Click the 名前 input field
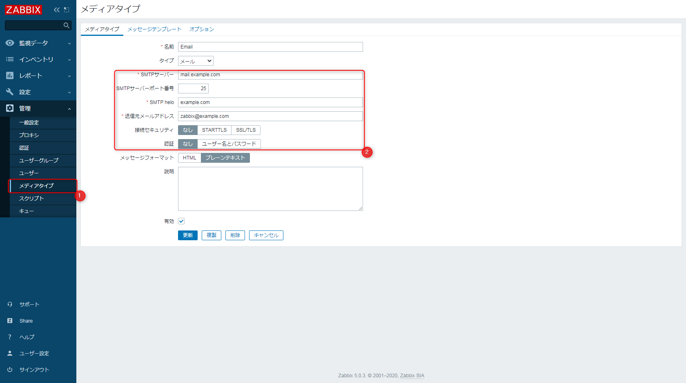This screenshot has height=383, width=686. 270,47
